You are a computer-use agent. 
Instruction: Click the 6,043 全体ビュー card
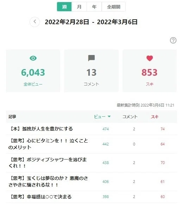(x=33, y=71)
